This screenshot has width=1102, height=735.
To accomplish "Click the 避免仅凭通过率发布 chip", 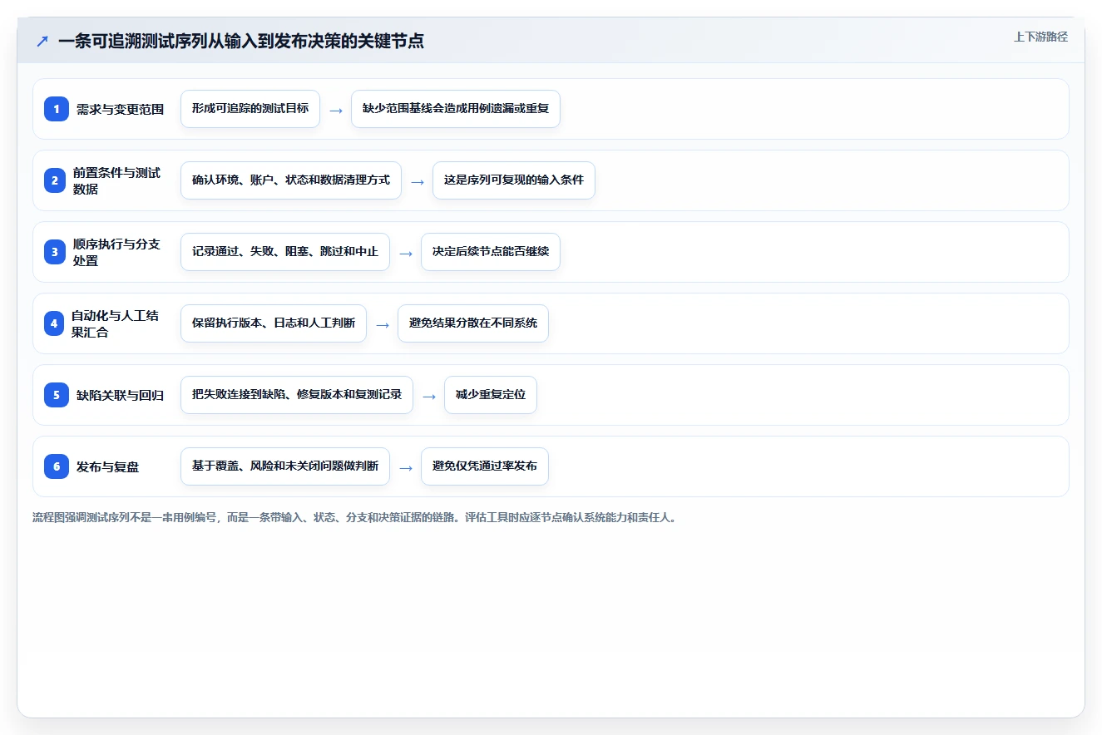I will (x=485, y=466).
